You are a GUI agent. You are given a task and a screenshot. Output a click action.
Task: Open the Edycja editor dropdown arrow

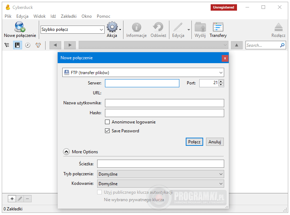(x=189, y=30)
